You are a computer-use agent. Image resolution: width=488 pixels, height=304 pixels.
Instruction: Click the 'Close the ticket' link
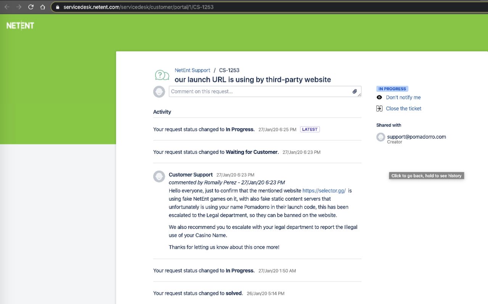[x=403, y=109]
